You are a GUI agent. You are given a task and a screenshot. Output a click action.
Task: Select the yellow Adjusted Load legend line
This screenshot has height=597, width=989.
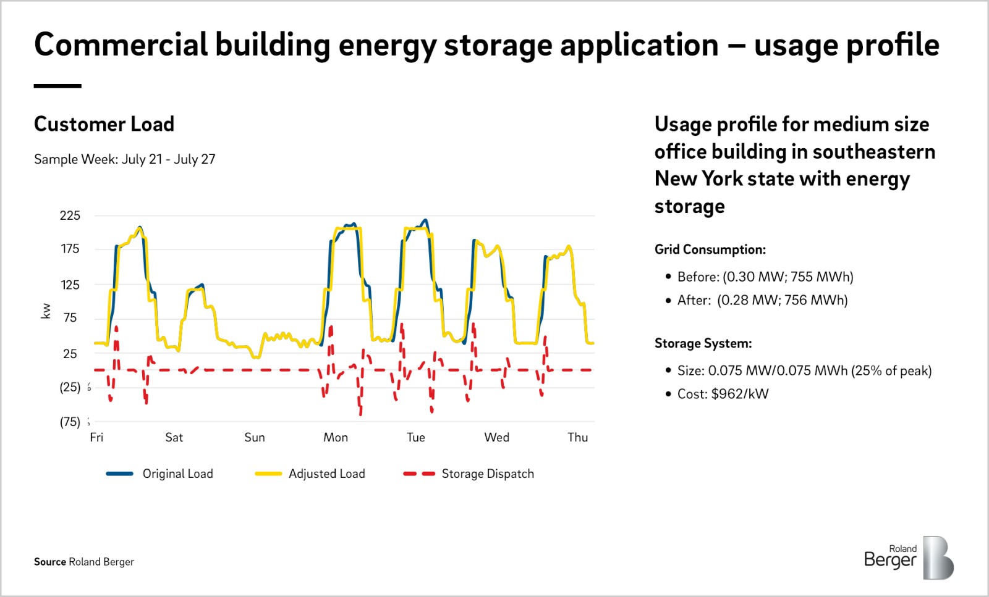pyautogui.click(x=267, y=474)
